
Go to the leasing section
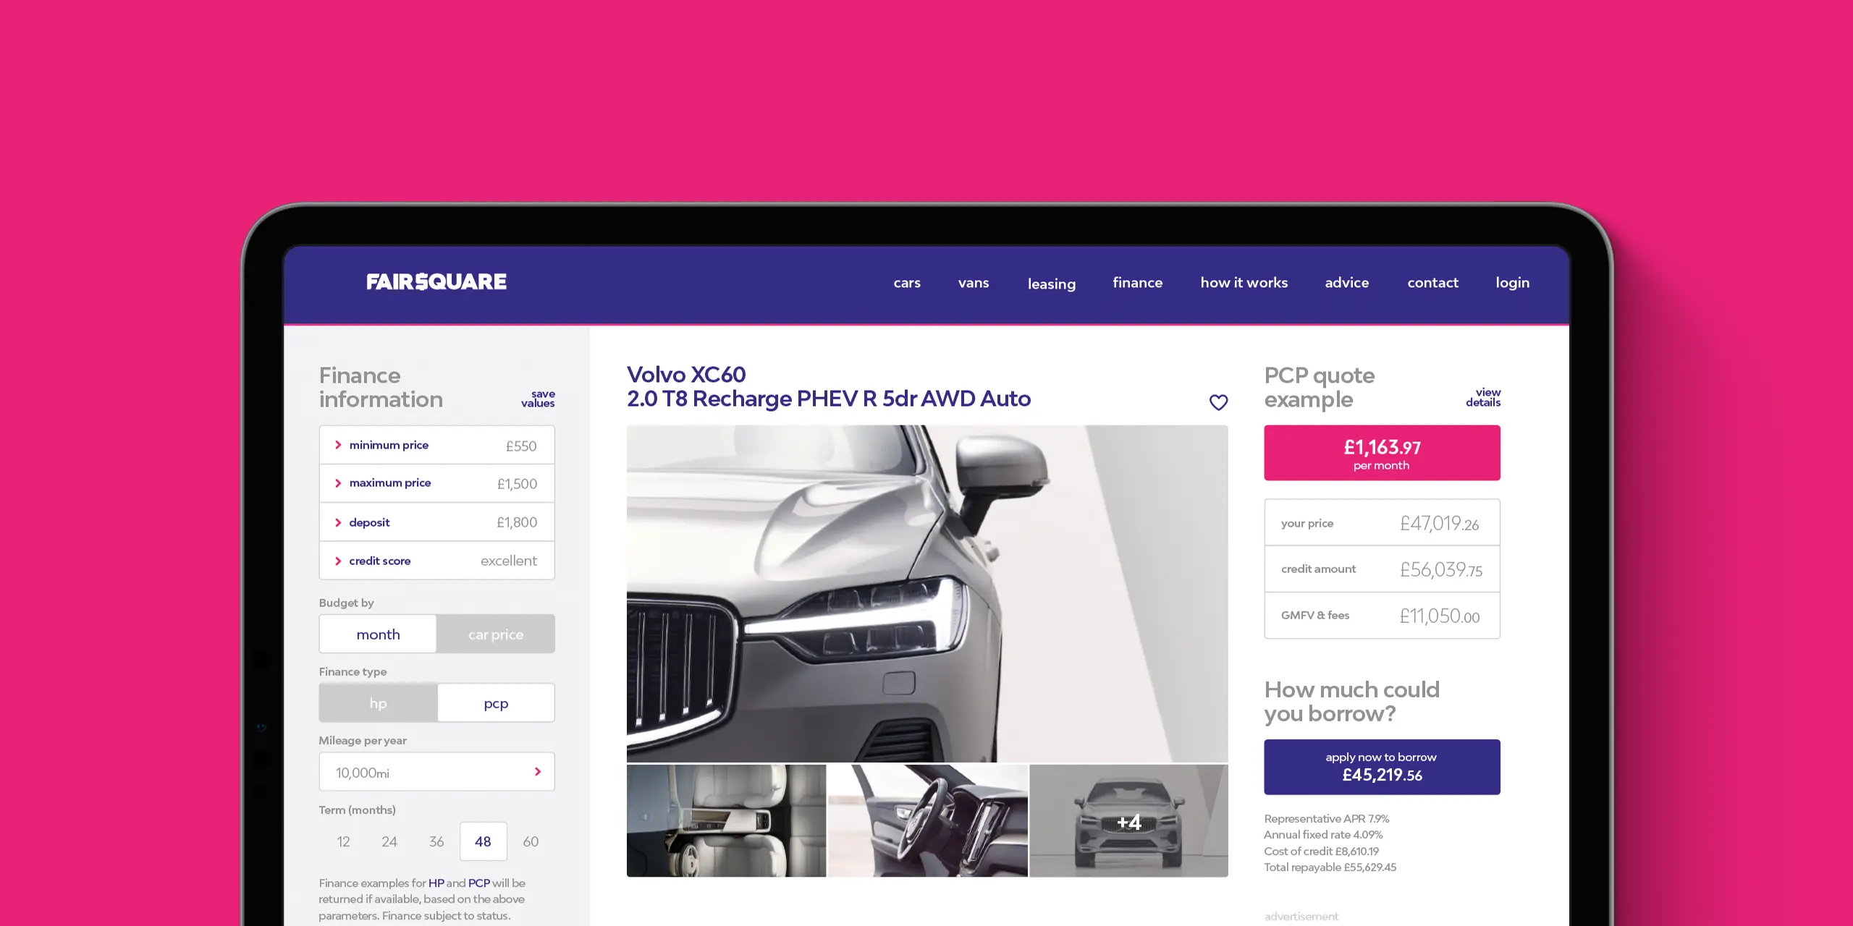(x=1052, y=284)
